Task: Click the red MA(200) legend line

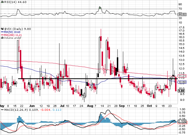Action: tap(2, 35)
